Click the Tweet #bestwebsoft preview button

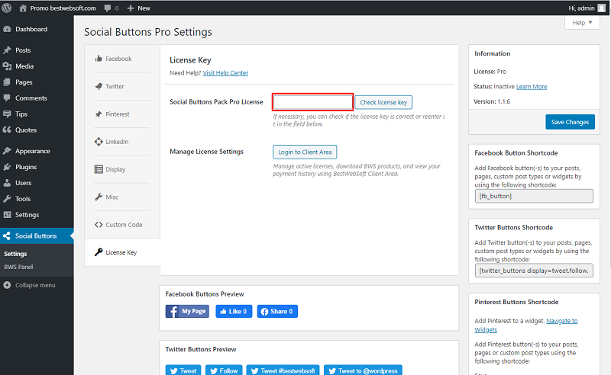coord(283,370)
